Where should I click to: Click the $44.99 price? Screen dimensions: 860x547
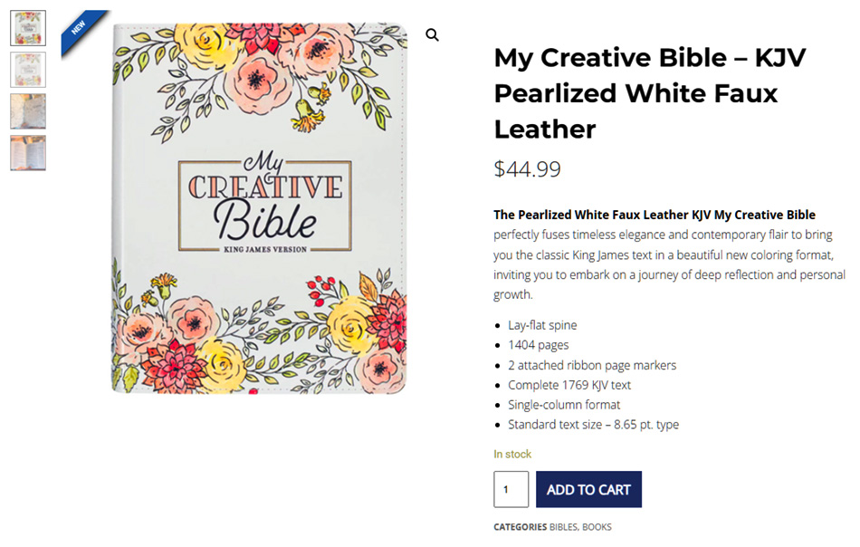[x=527, y=169]
